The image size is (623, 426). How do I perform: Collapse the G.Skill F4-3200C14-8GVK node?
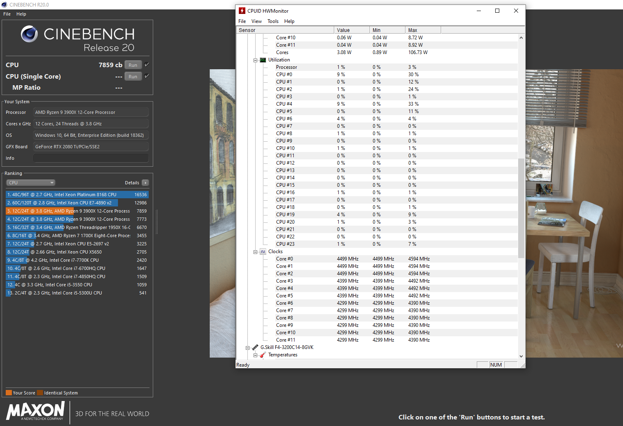click(x=247, y=348)
